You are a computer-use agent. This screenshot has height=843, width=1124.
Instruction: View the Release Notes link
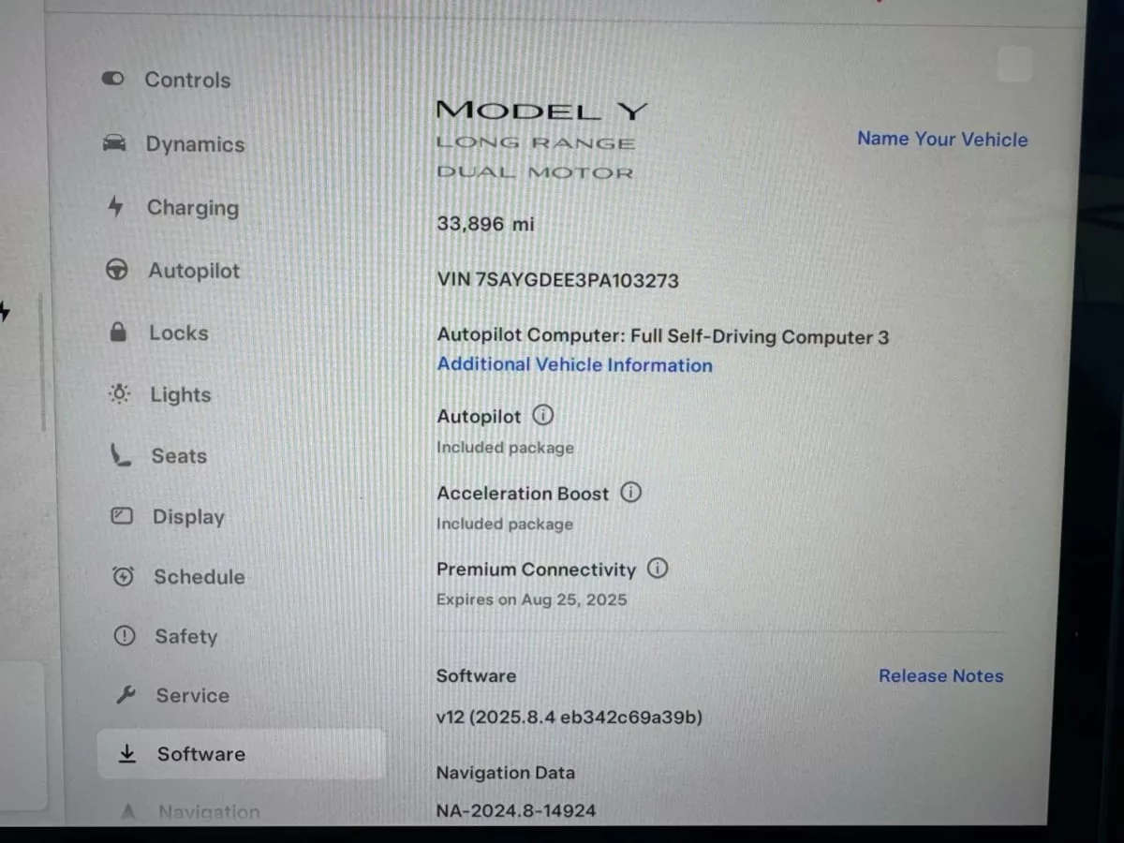[x=940, y=675]
